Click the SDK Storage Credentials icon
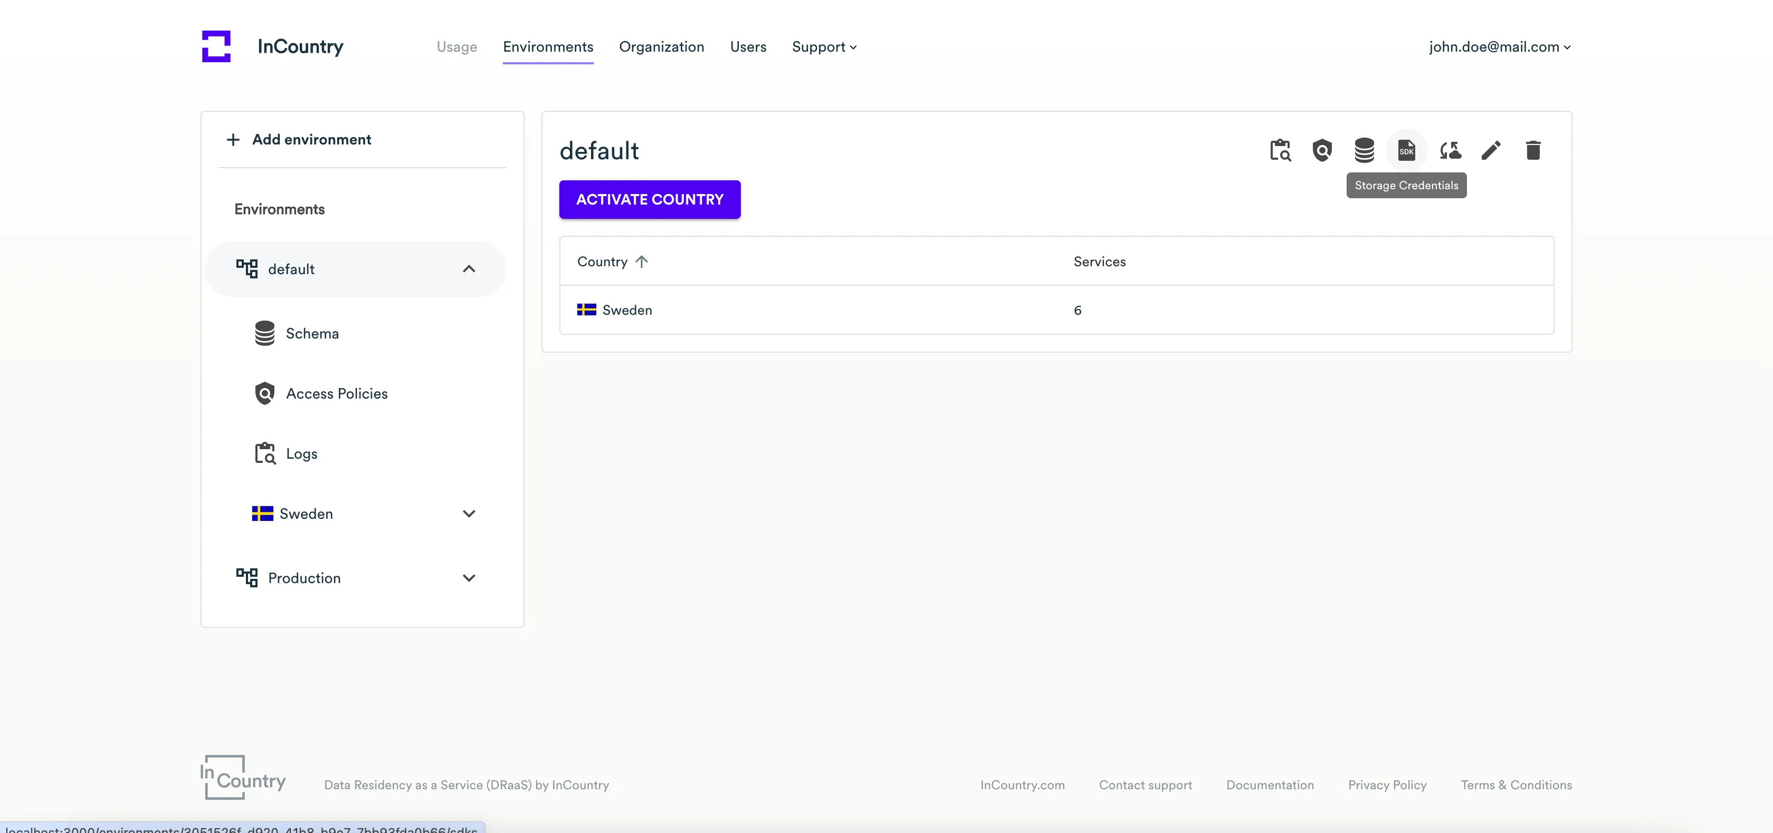Viewport: 1773px width, 833px height. [x=1406, y=150]
